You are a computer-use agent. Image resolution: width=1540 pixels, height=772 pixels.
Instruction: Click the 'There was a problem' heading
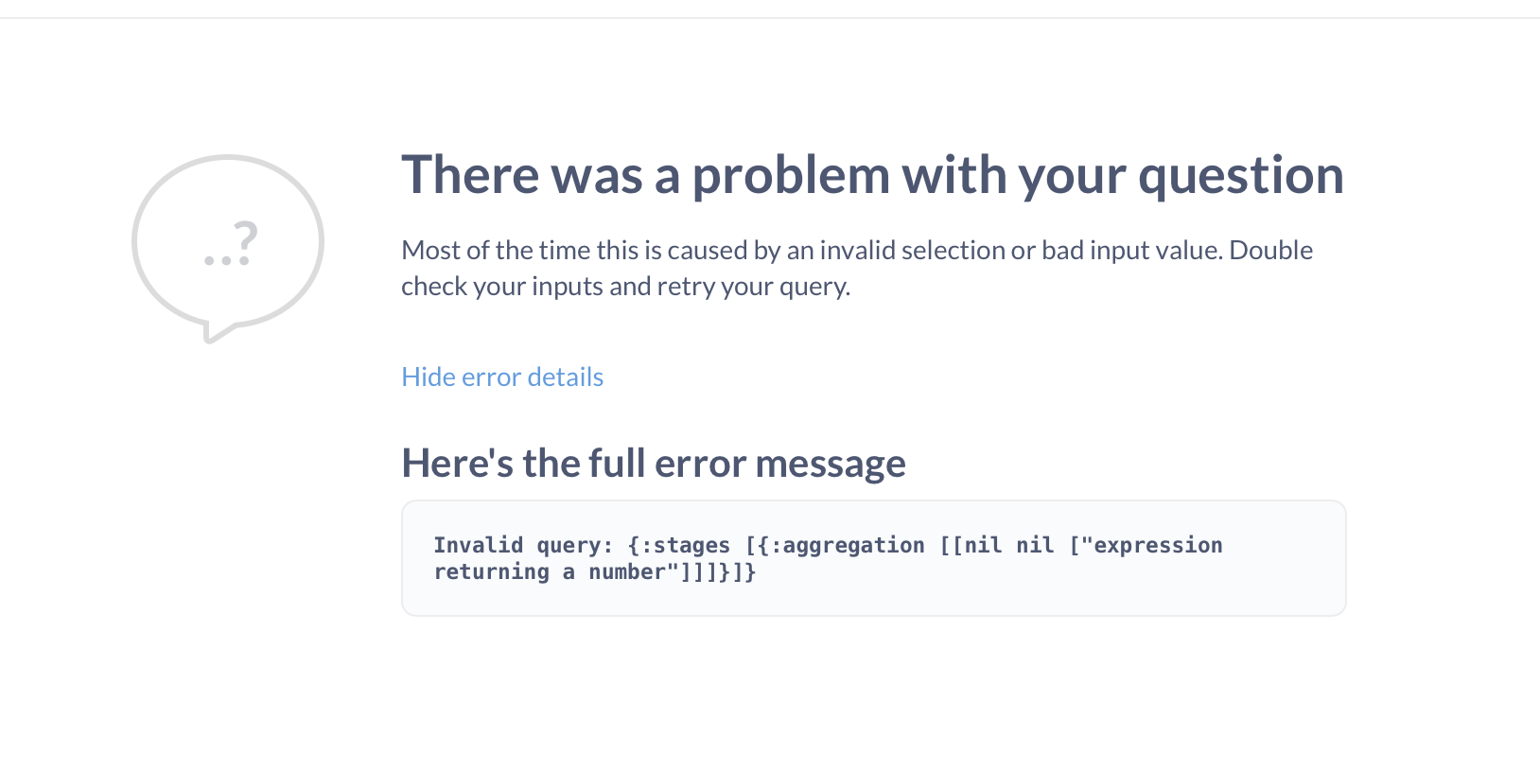click(x=872, y=175)
